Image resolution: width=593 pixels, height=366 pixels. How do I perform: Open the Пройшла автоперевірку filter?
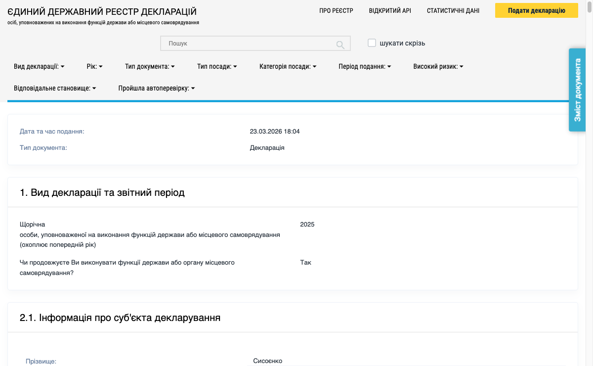(156, 88)
